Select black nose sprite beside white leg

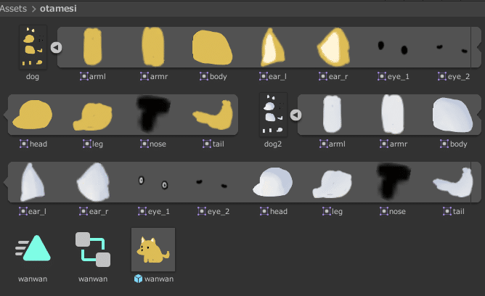[393, 181]
